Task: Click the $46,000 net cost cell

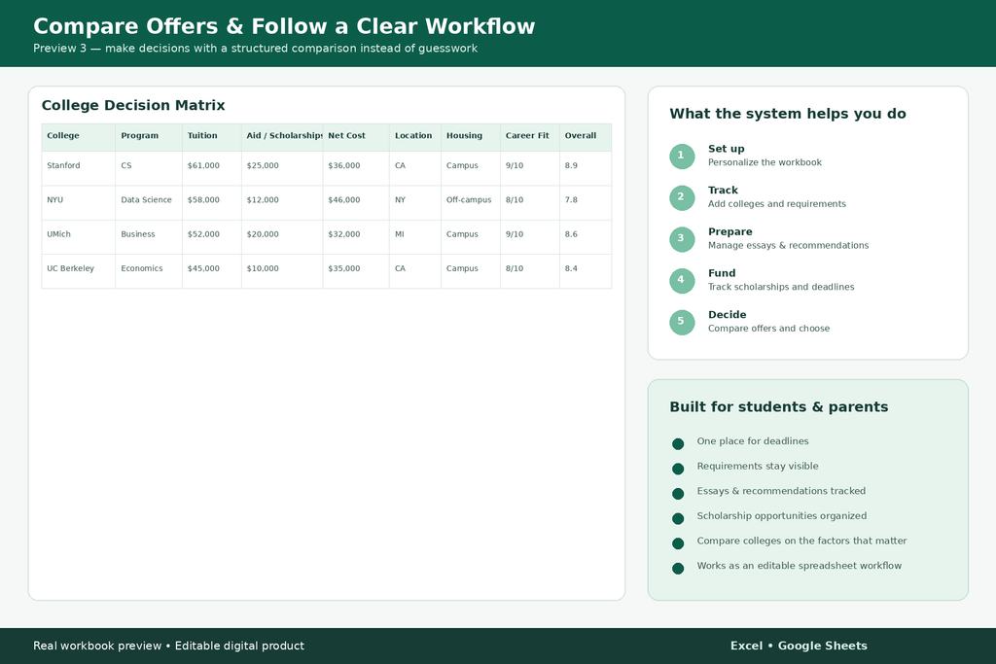Action: click(356, 202)
